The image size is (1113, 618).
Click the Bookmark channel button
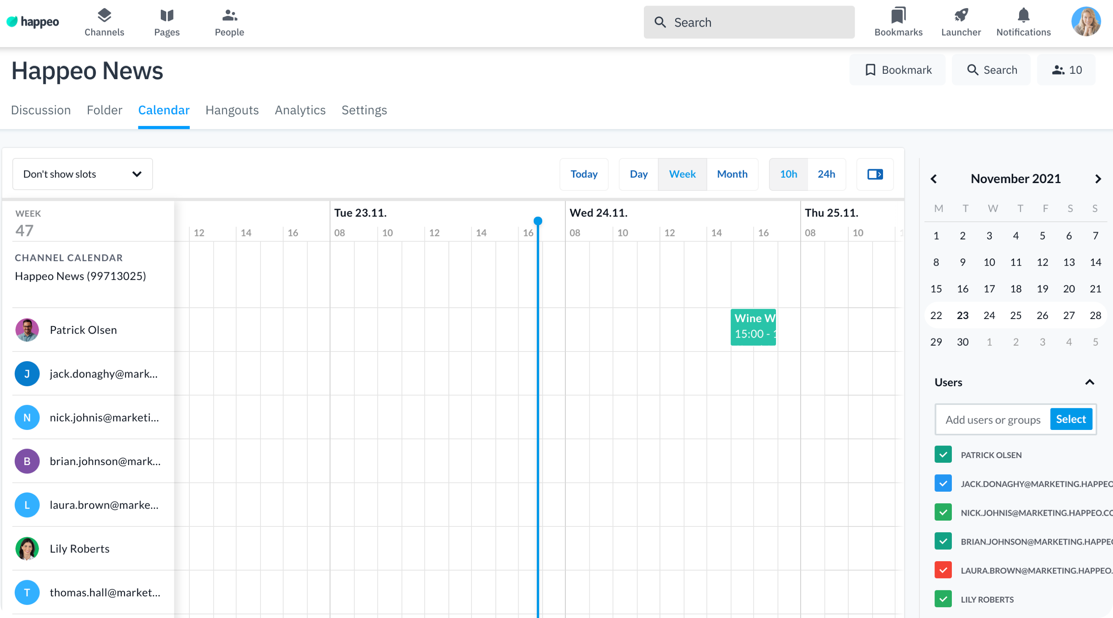click(x=897, y=70)
